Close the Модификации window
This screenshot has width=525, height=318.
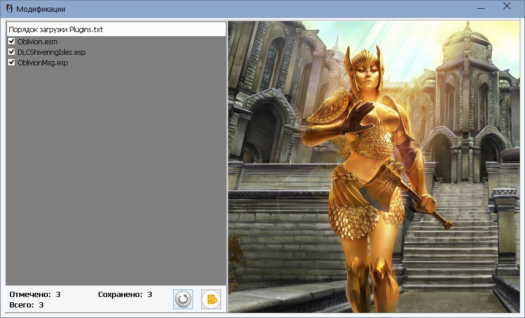507,8
